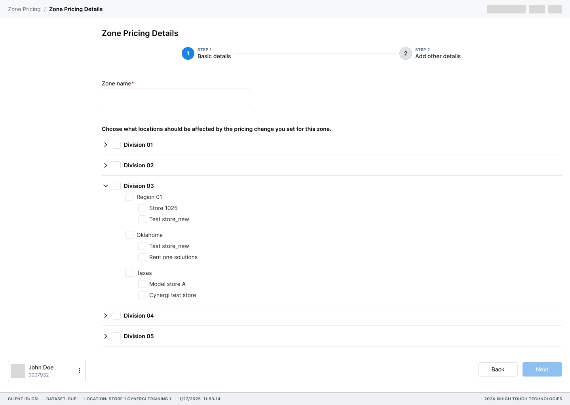Open John Doe's three-dot options menu
Image resolution: width=570 pixels, height=405 pixels.
coord(80,371)
